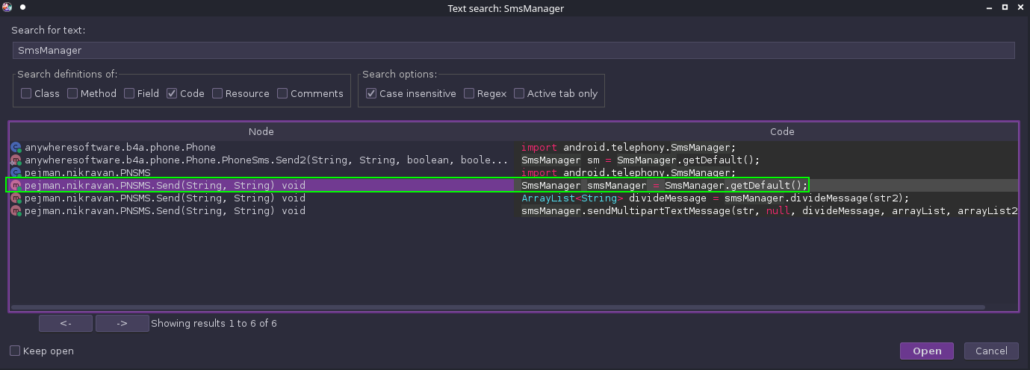
Task: Click the Cancel button
Action: coord(991,351)
